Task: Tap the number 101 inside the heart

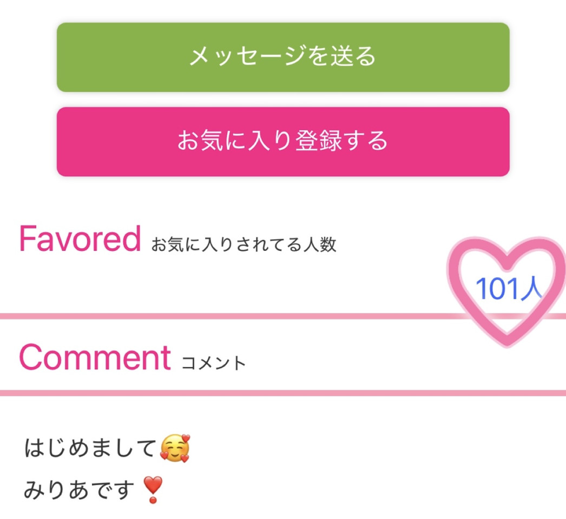Action: 498,289
